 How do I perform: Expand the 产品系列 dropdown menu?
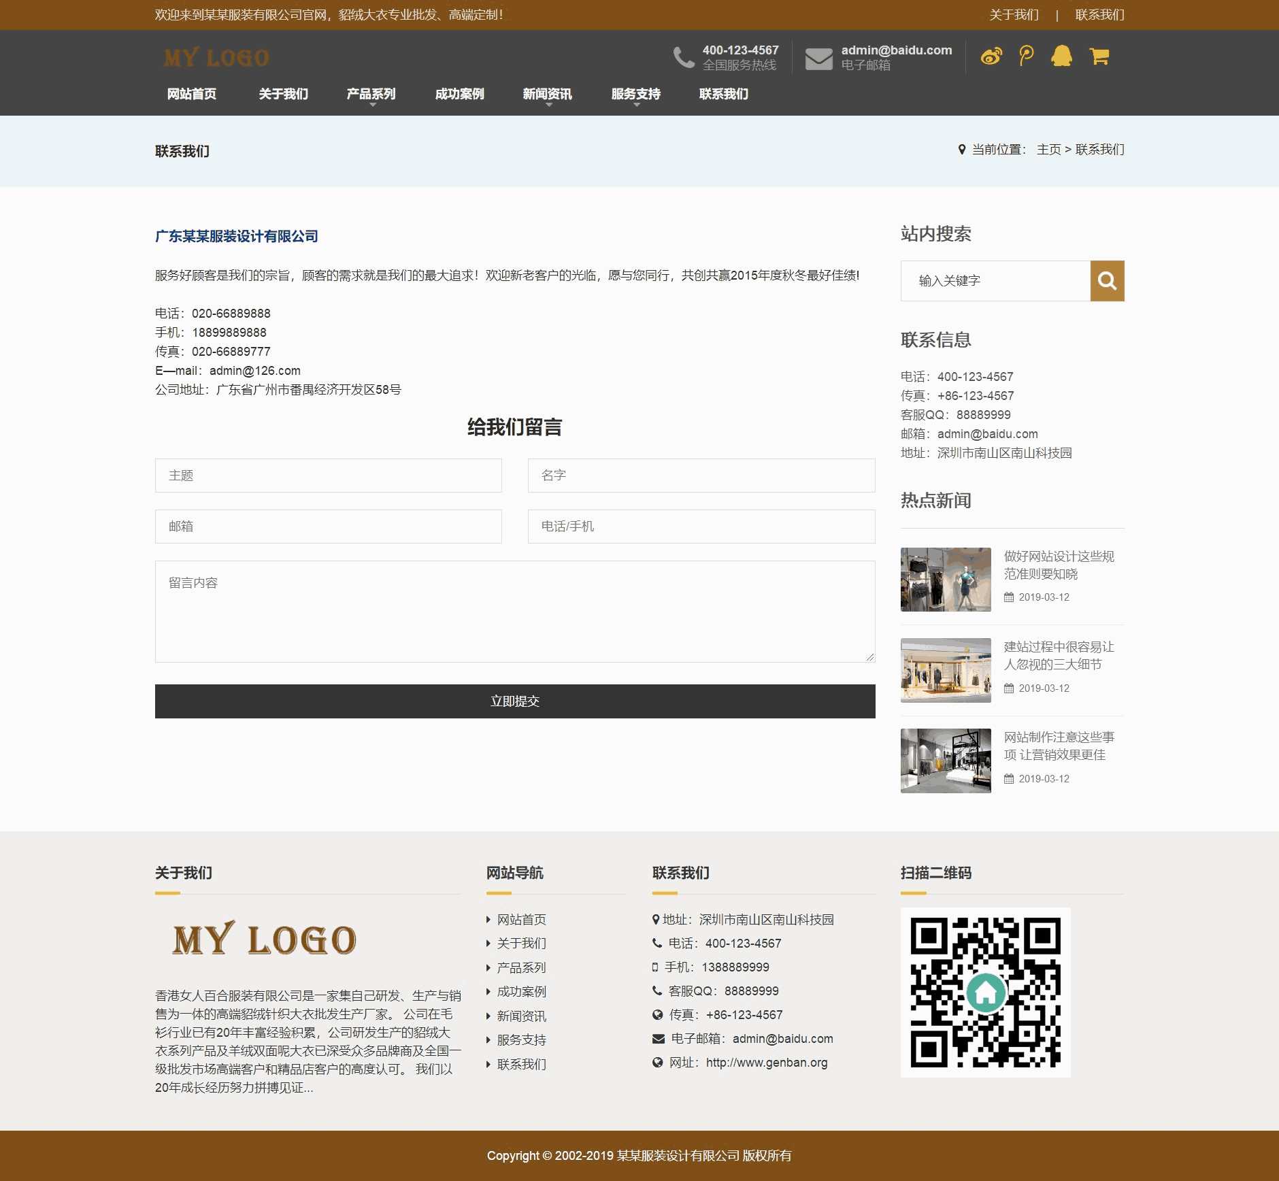pyautogui.click(x=371, y=95)
